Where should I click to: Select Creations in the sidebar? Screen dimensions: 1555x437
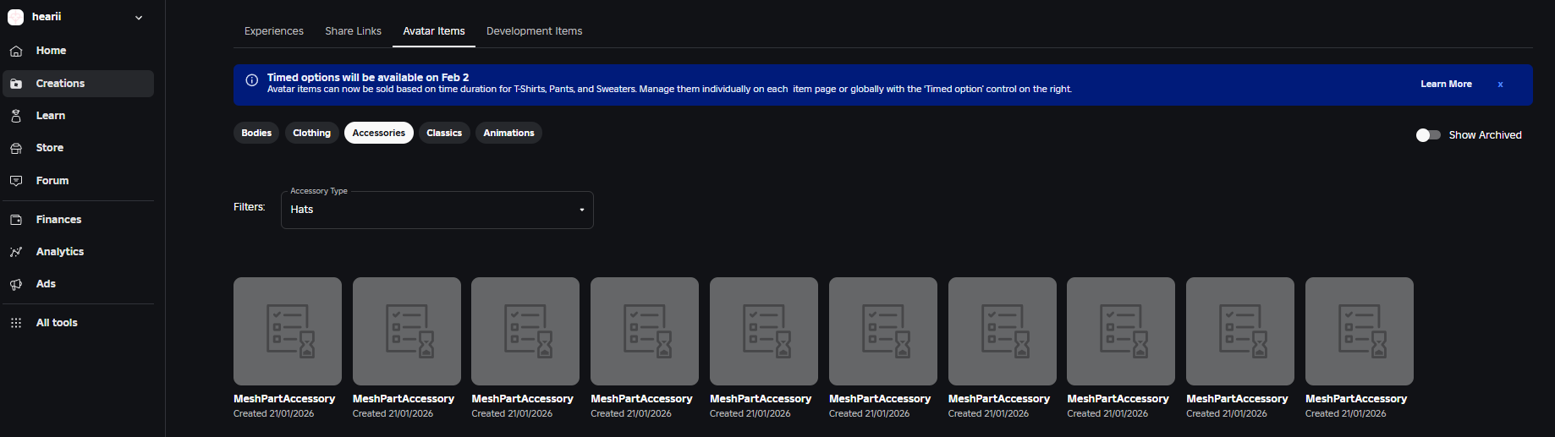click(x=78, y=84)
